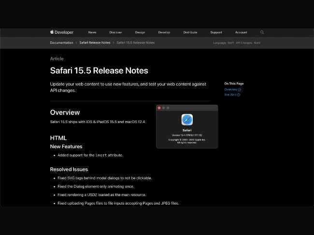The height and width of the screenshot is (235, 314).
Task: Click the Safari version number text
Action: click(187, 136)
